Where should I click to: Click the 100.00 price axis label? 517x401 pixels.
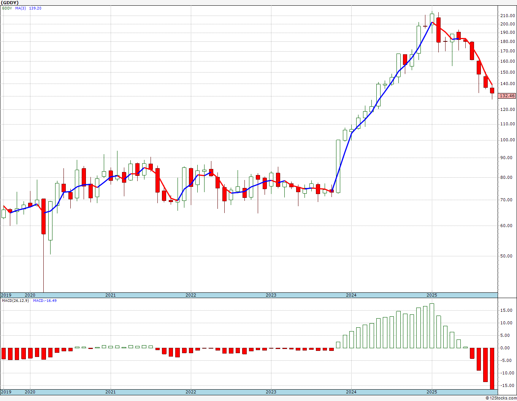click(x=507, y=140)
